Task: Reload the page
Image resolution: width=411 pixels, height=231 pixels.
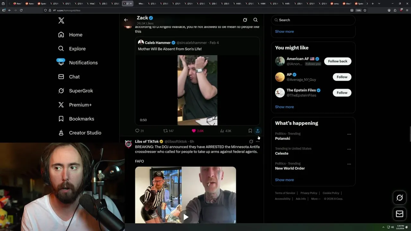Action: 21,10
